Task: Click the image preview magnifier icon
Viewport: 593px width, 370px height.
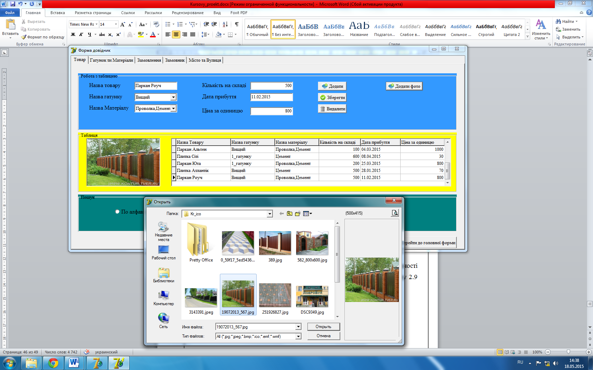Action: click(395, 213)
